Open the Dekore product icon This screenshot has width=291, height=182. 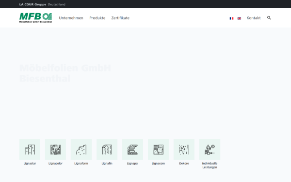184,149
